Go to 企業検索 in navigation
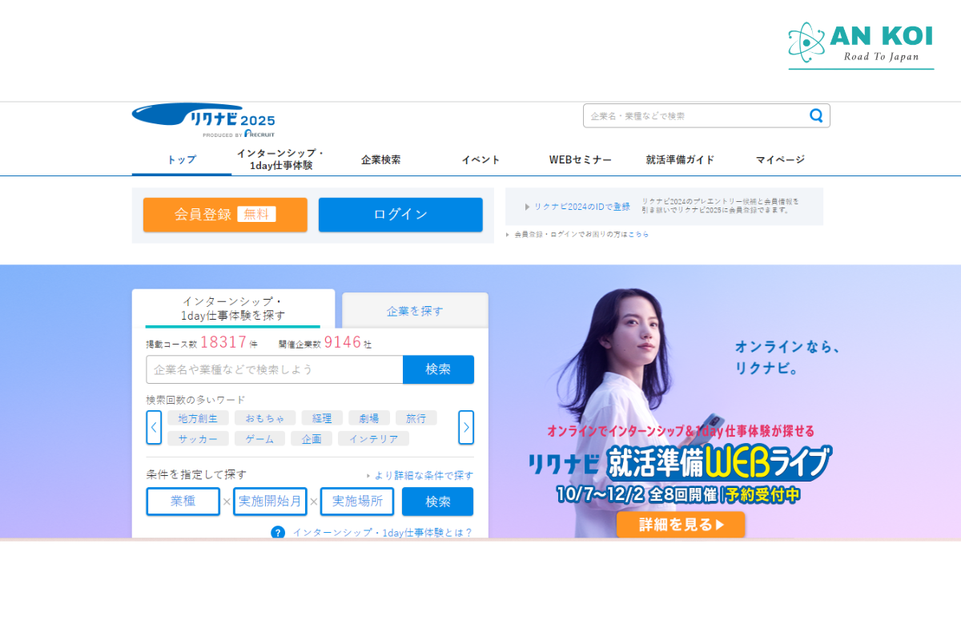This screenshot has width=961, height=641. click(x=381, y=159)
